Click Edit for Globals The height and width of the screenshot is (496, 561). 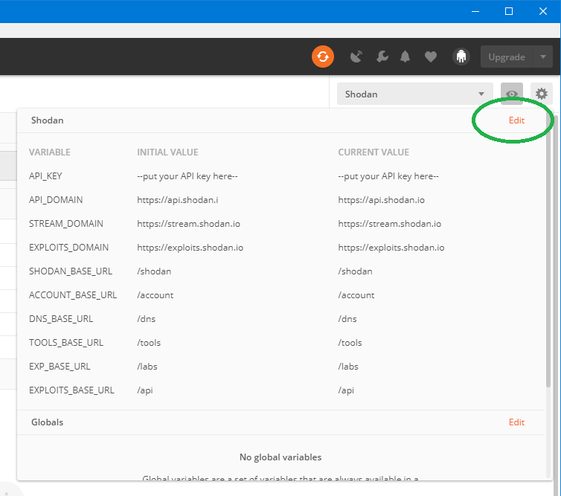point(516,422)
